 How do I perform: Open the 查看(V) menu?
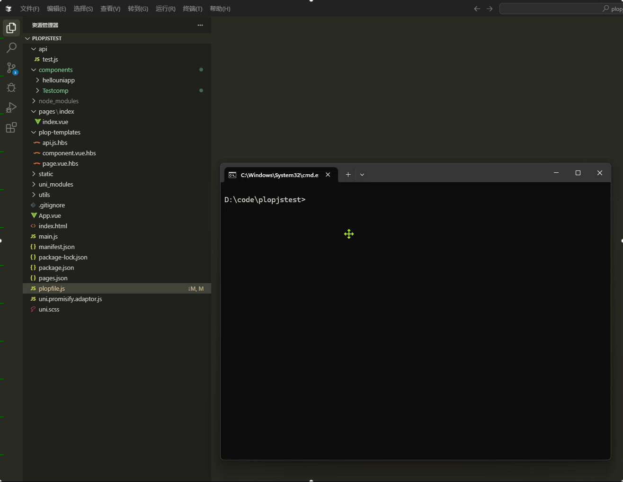tap(110, 8)
